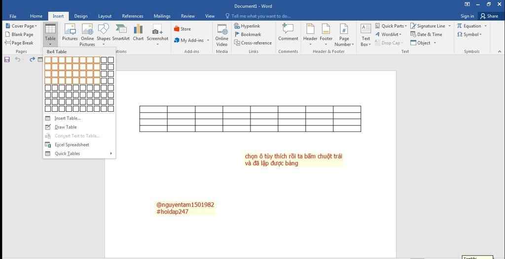Switch to the Layout tab
Screen dimensions: 505x259
(105, 16)
